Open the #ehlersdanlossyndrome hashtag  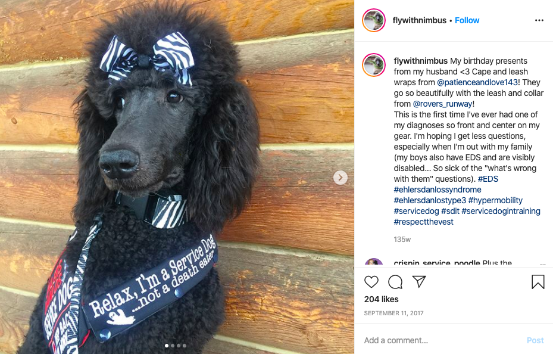pyautogui.click(x=438, y=190)
